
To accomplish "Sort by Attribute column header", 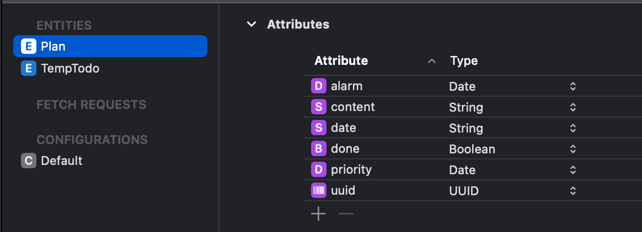I will click(x=341, y=61).
